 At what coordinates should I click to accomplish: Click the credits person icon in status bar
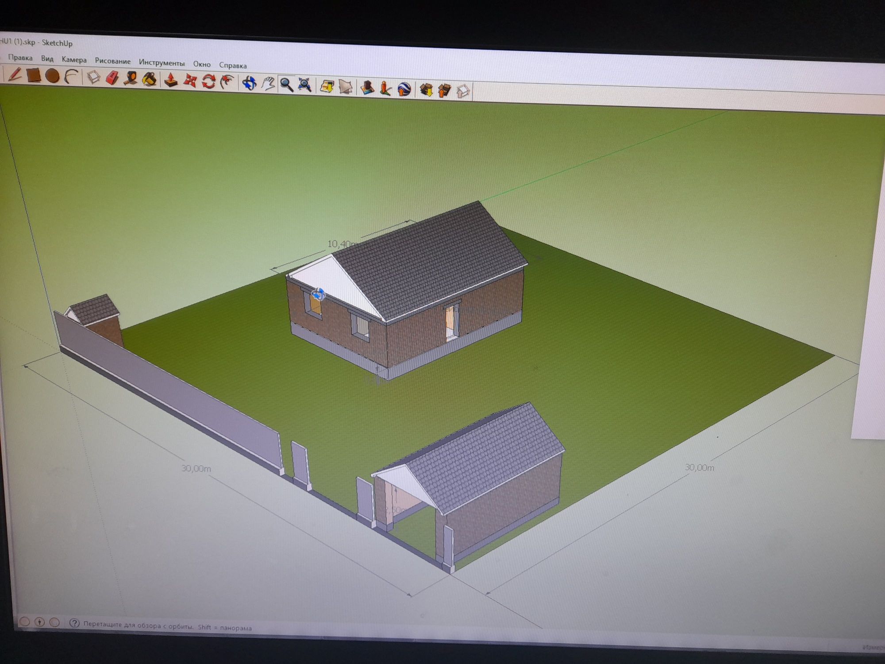[x=40, y=622]
